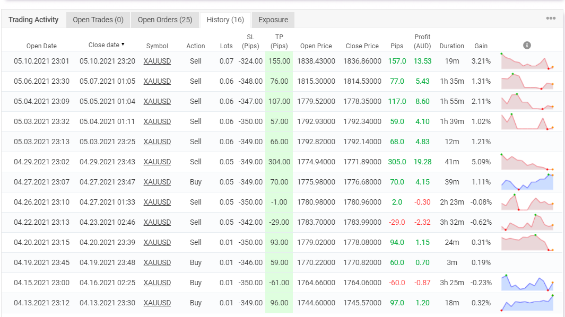
Task: Sort by Close date column arrow
Action: pos(123,45)
